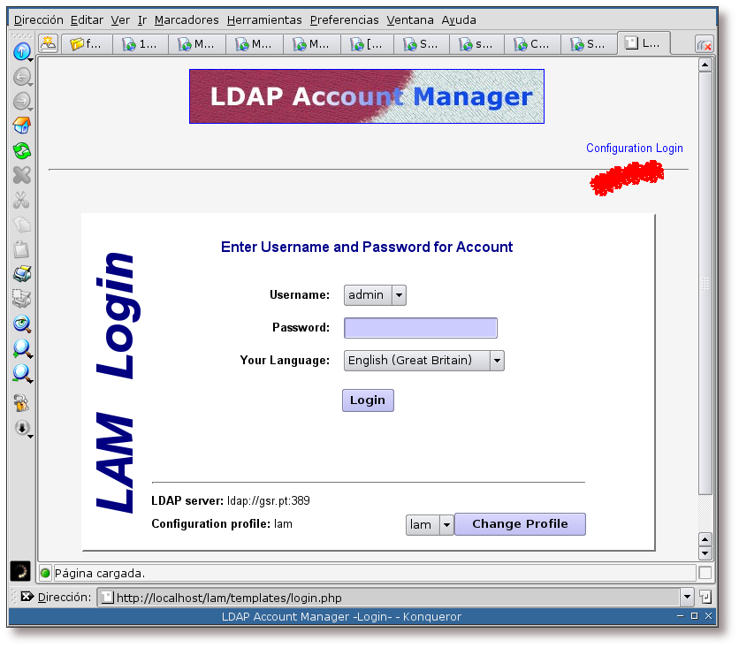Click the Home page icon

click(x=21, y=126)
